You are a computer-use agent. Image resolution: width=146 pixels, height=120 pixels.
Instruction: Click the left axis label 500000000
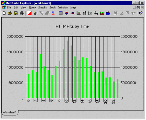point(16,83)
